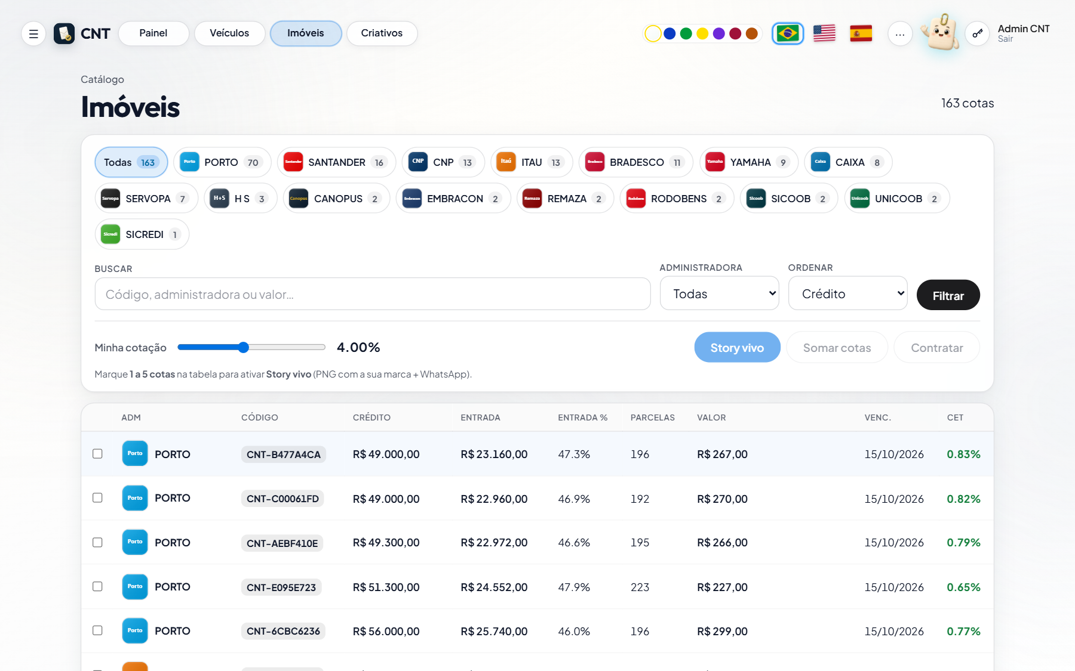The height and width of the screenshot is (671, 1075).
Task: Switch language to Spanish flag
Action: 861,33
